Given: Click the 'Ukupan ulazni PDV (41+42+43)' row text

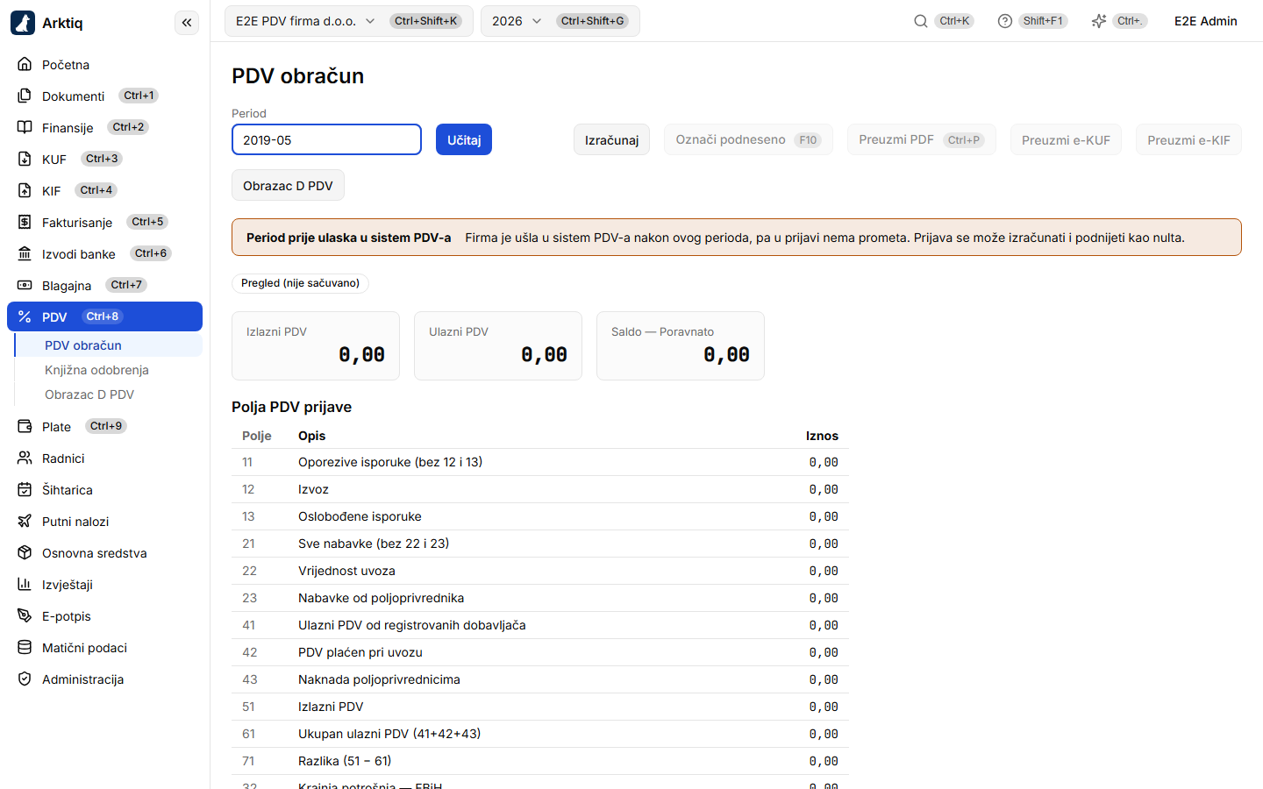Looking at the screenshot, I should coord(389,734).
